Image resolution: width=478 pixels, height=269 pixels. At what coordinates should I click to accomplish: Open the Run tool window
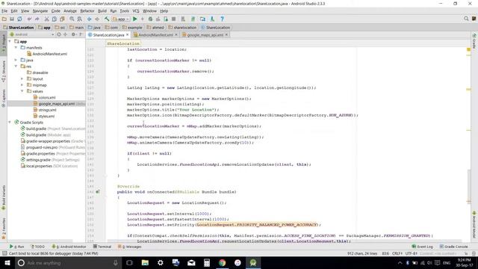pyautogui.click(x=16, y=247)
